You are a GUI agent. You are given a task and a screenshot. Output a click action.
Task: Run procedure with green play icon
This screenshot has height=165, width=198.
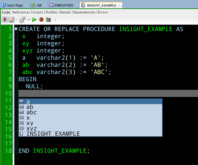tap(34, 20)
